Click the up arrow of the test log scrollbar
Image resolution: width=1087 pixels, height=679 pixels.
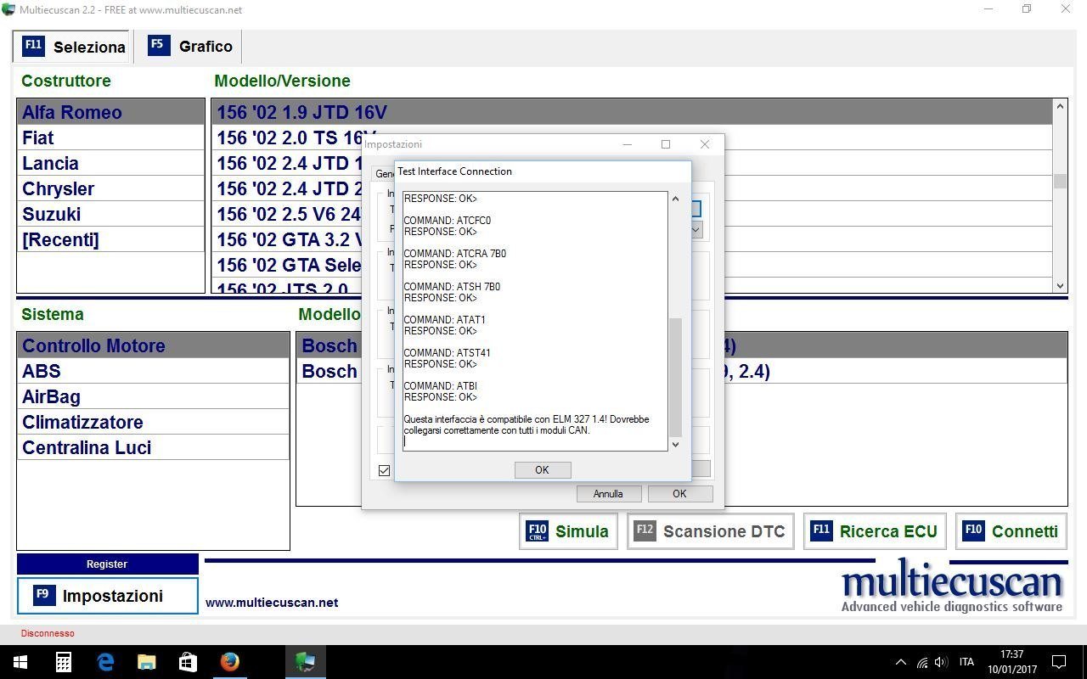676,199
